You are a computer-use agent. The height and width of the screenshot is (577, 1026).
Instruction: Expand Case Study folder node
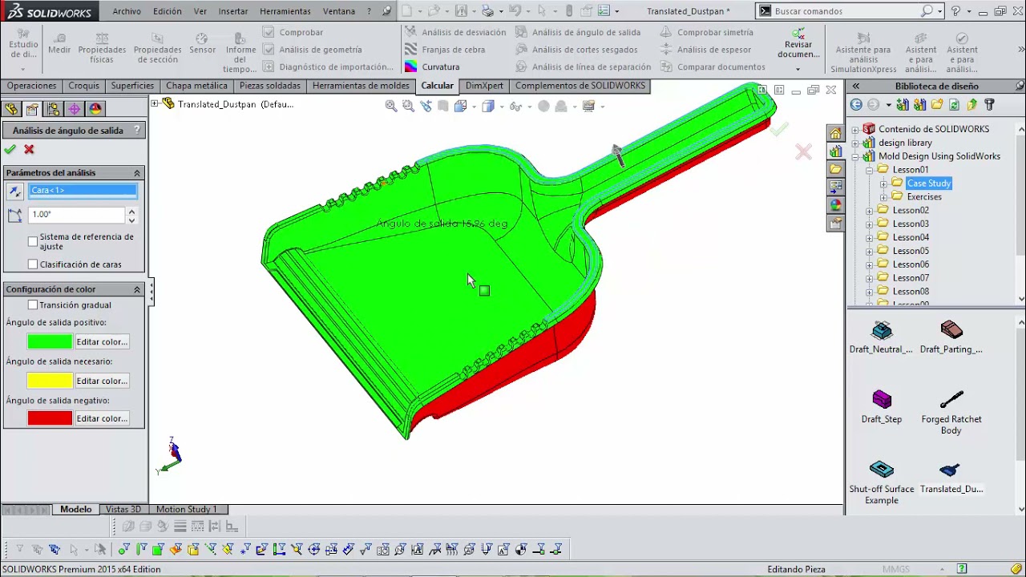coord(883,184)
